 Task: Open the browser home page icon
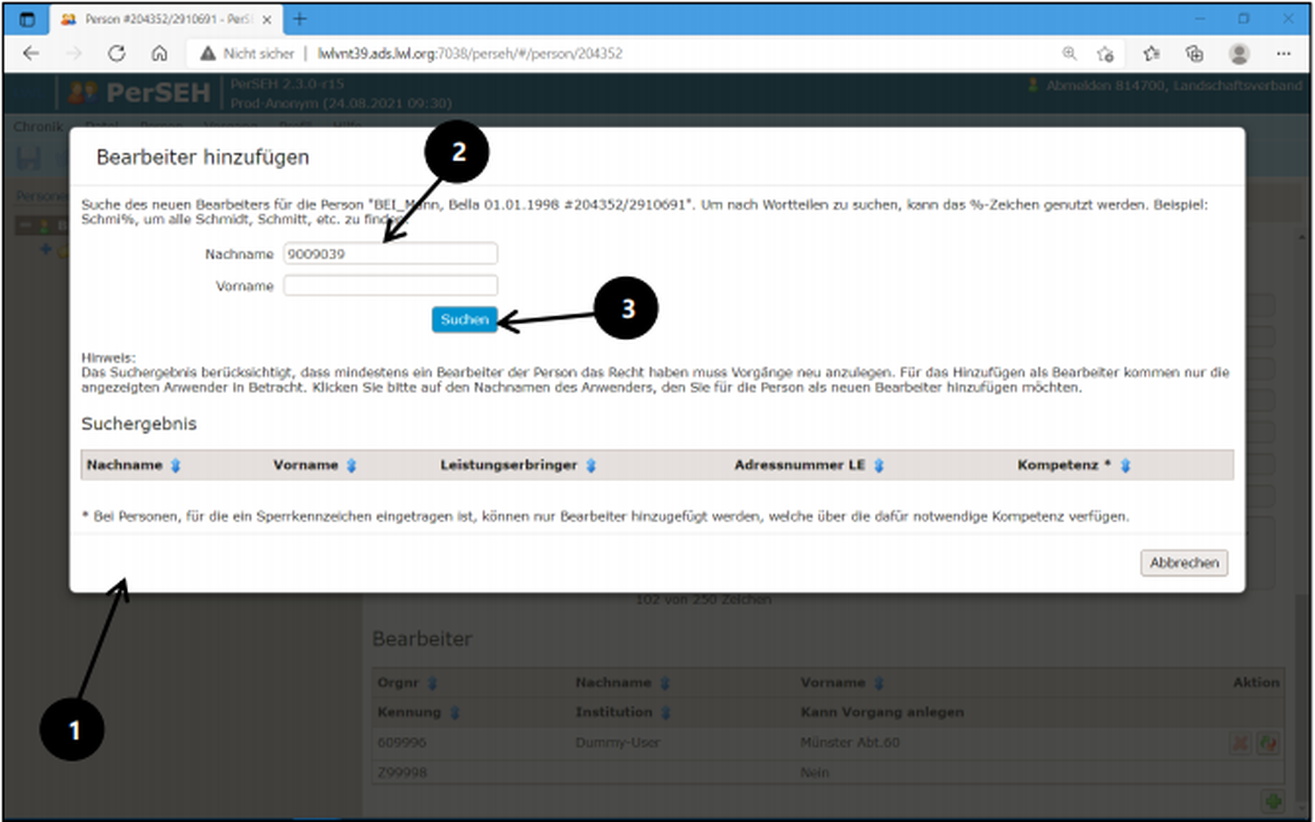click(x=160, y=53)
